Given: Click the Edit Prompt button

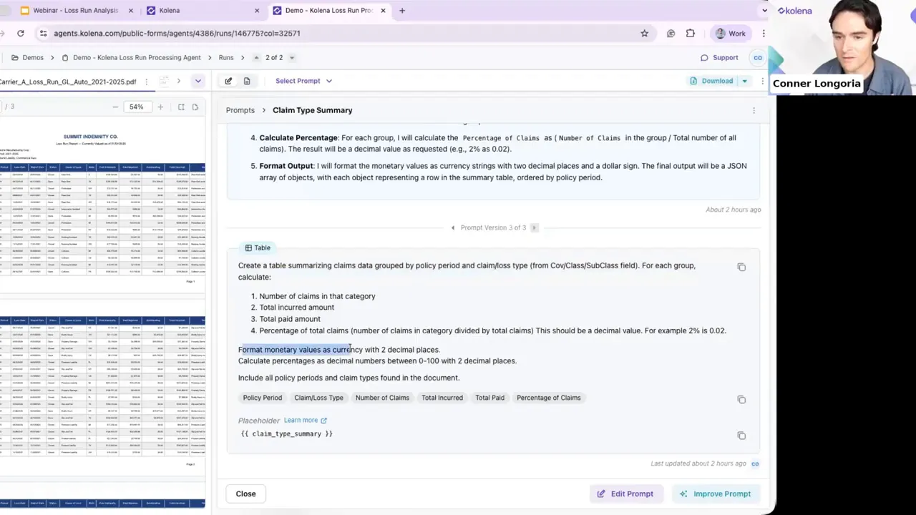Looking at the screenshot, I should (x=625, y=494).
